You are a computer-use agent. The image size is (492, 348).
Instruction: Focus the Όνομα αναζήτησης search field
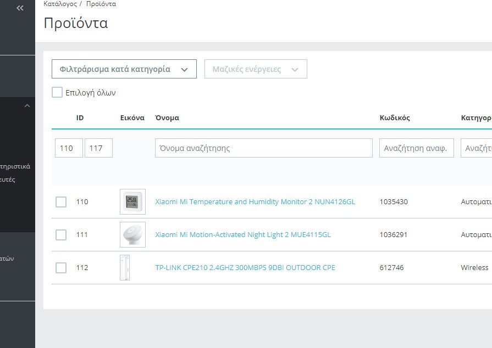[x=263, y=148]
